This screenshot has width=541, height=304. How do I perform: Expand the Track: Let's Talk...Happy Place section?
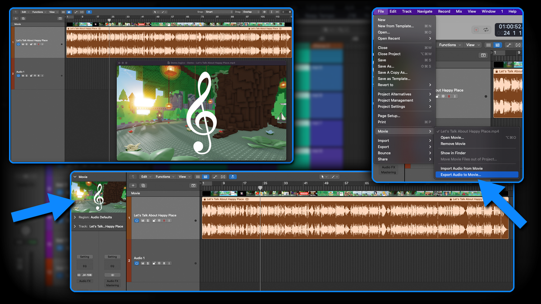(x=75, y=227)
